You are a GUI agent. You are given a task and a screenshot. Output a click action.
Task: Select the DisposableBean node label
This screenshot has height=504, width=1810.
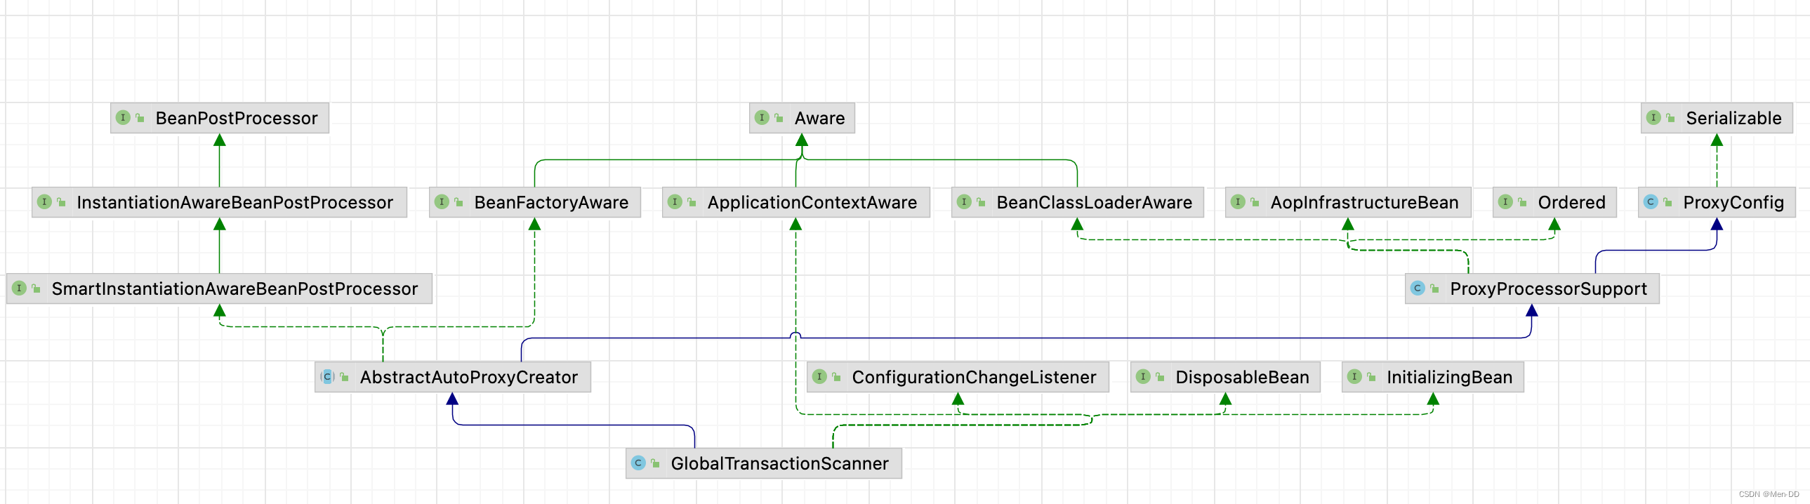(x=1241, y=378)
